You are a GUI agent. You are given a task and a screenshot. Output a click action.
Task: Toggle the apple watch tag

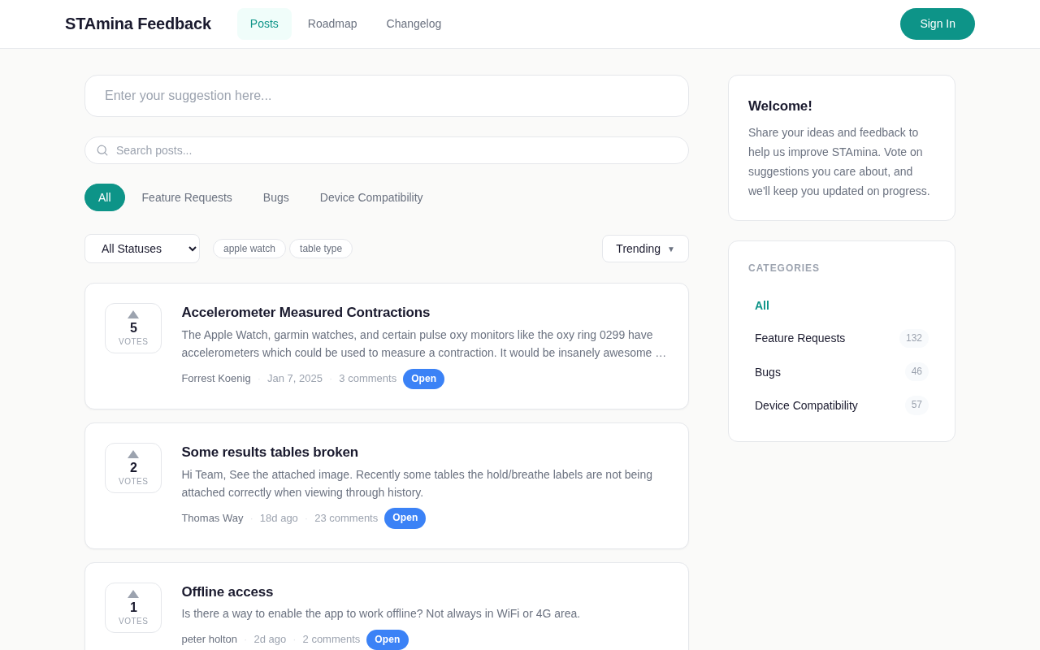(x=249, y=249)
